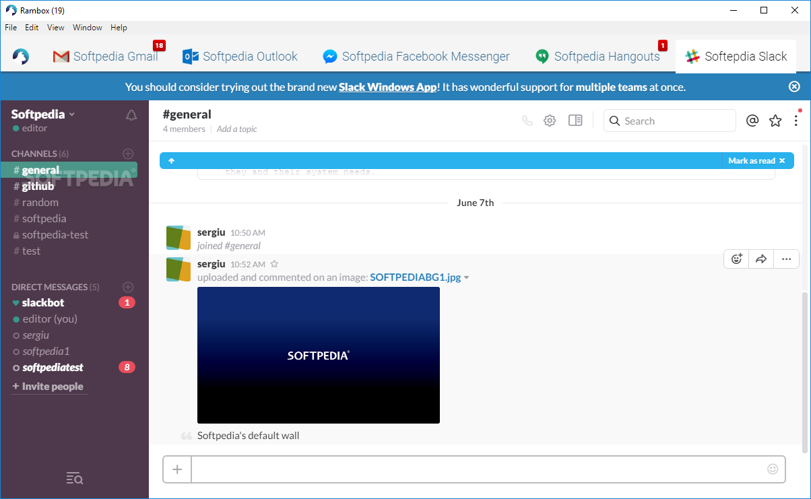This screenshot has height=499, width=811.
Task: Open notification preferences bell icon
Action: click(131, 115)
